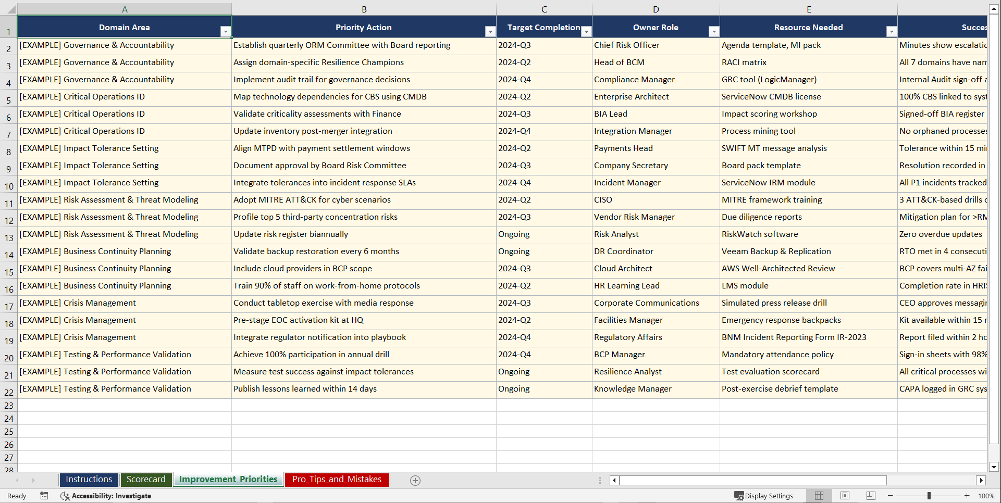Open Display Settings from the status bar

(764, 496)
